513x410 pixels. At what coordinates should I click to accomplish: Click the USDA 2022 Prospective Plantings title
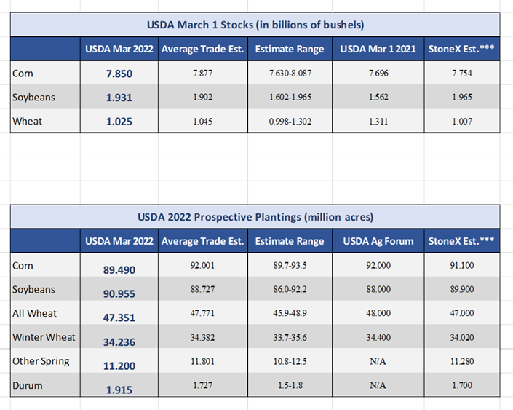[255, 216]
